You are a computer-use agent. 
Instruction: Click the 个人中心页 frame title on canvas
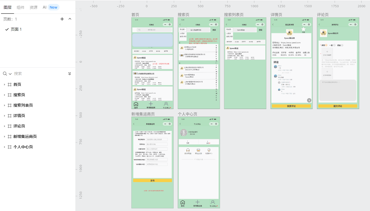(187, 114)
